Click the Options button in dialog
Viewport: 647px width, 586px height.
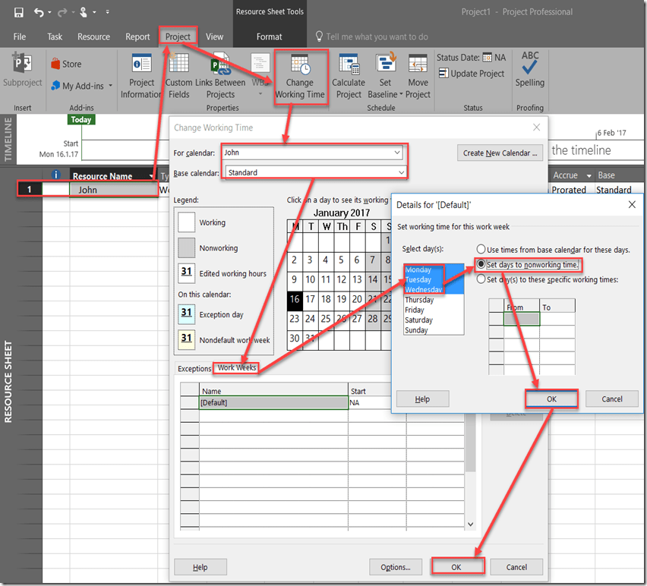pos(396,567)
